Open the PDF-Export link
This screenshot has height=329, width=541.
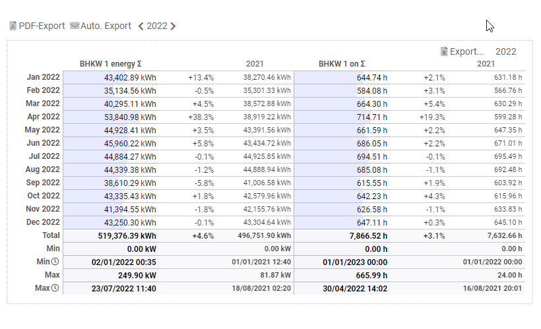click(42, 26)
